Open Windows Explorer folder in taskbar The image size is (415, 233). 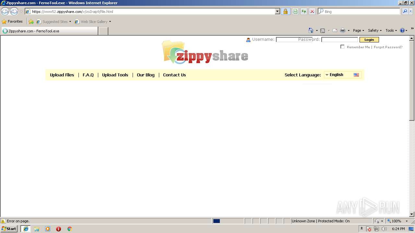click(x=37, y=229)
